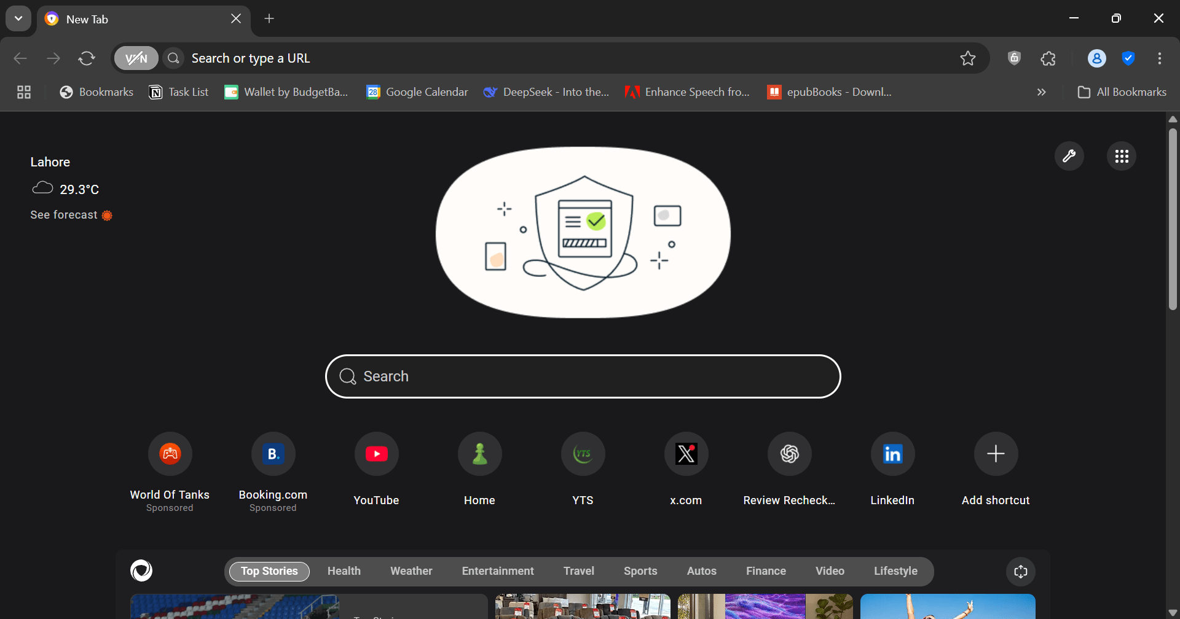Click the Add shortcut plus button
The image size is (1180, 619).
(996, 454)
